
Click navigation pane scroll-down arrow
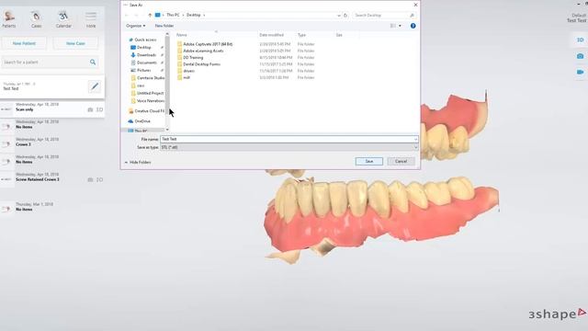[x=167, y=130]
